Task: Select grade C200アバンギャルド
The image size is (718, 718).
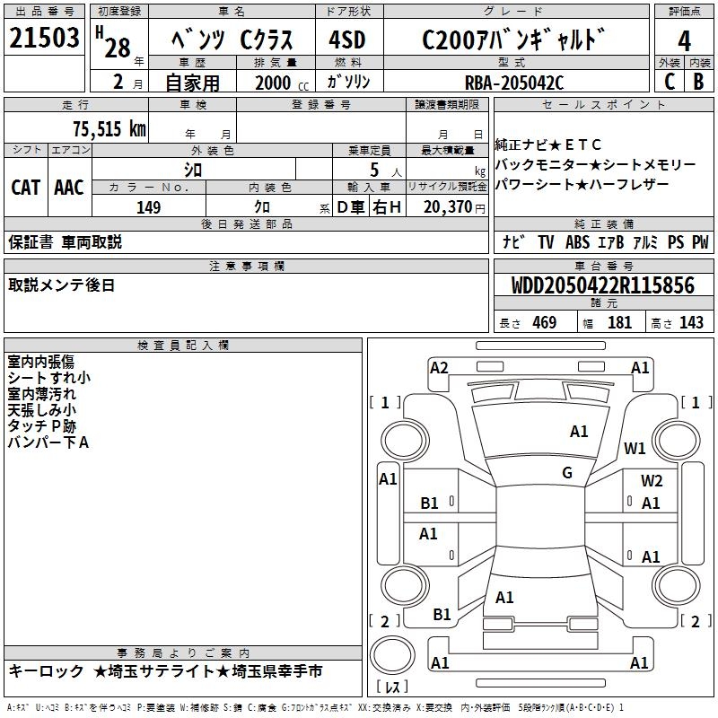Action: coord(513,39)
